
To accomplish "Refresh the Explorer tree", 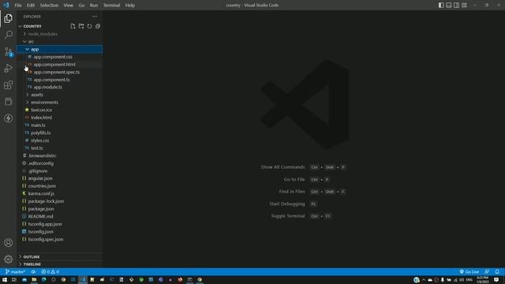I will coord(89,26).
